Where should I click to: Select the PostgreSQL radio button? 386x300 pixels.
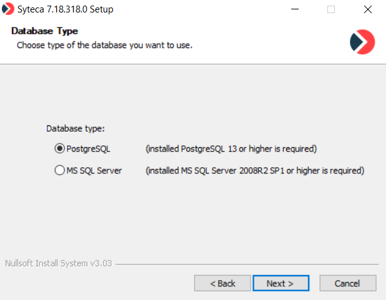pos(60,148)
